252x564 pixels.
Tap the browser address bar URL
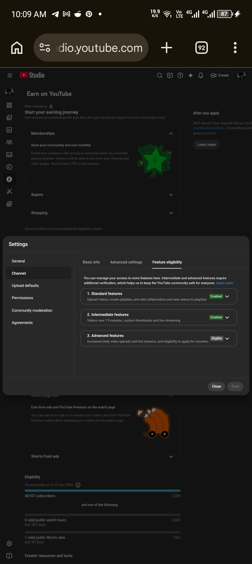tap(100, 48)
